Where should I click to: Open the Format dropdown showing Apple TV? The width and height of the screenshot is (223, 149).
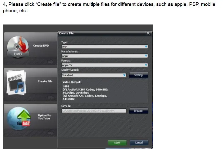point(105,65)
